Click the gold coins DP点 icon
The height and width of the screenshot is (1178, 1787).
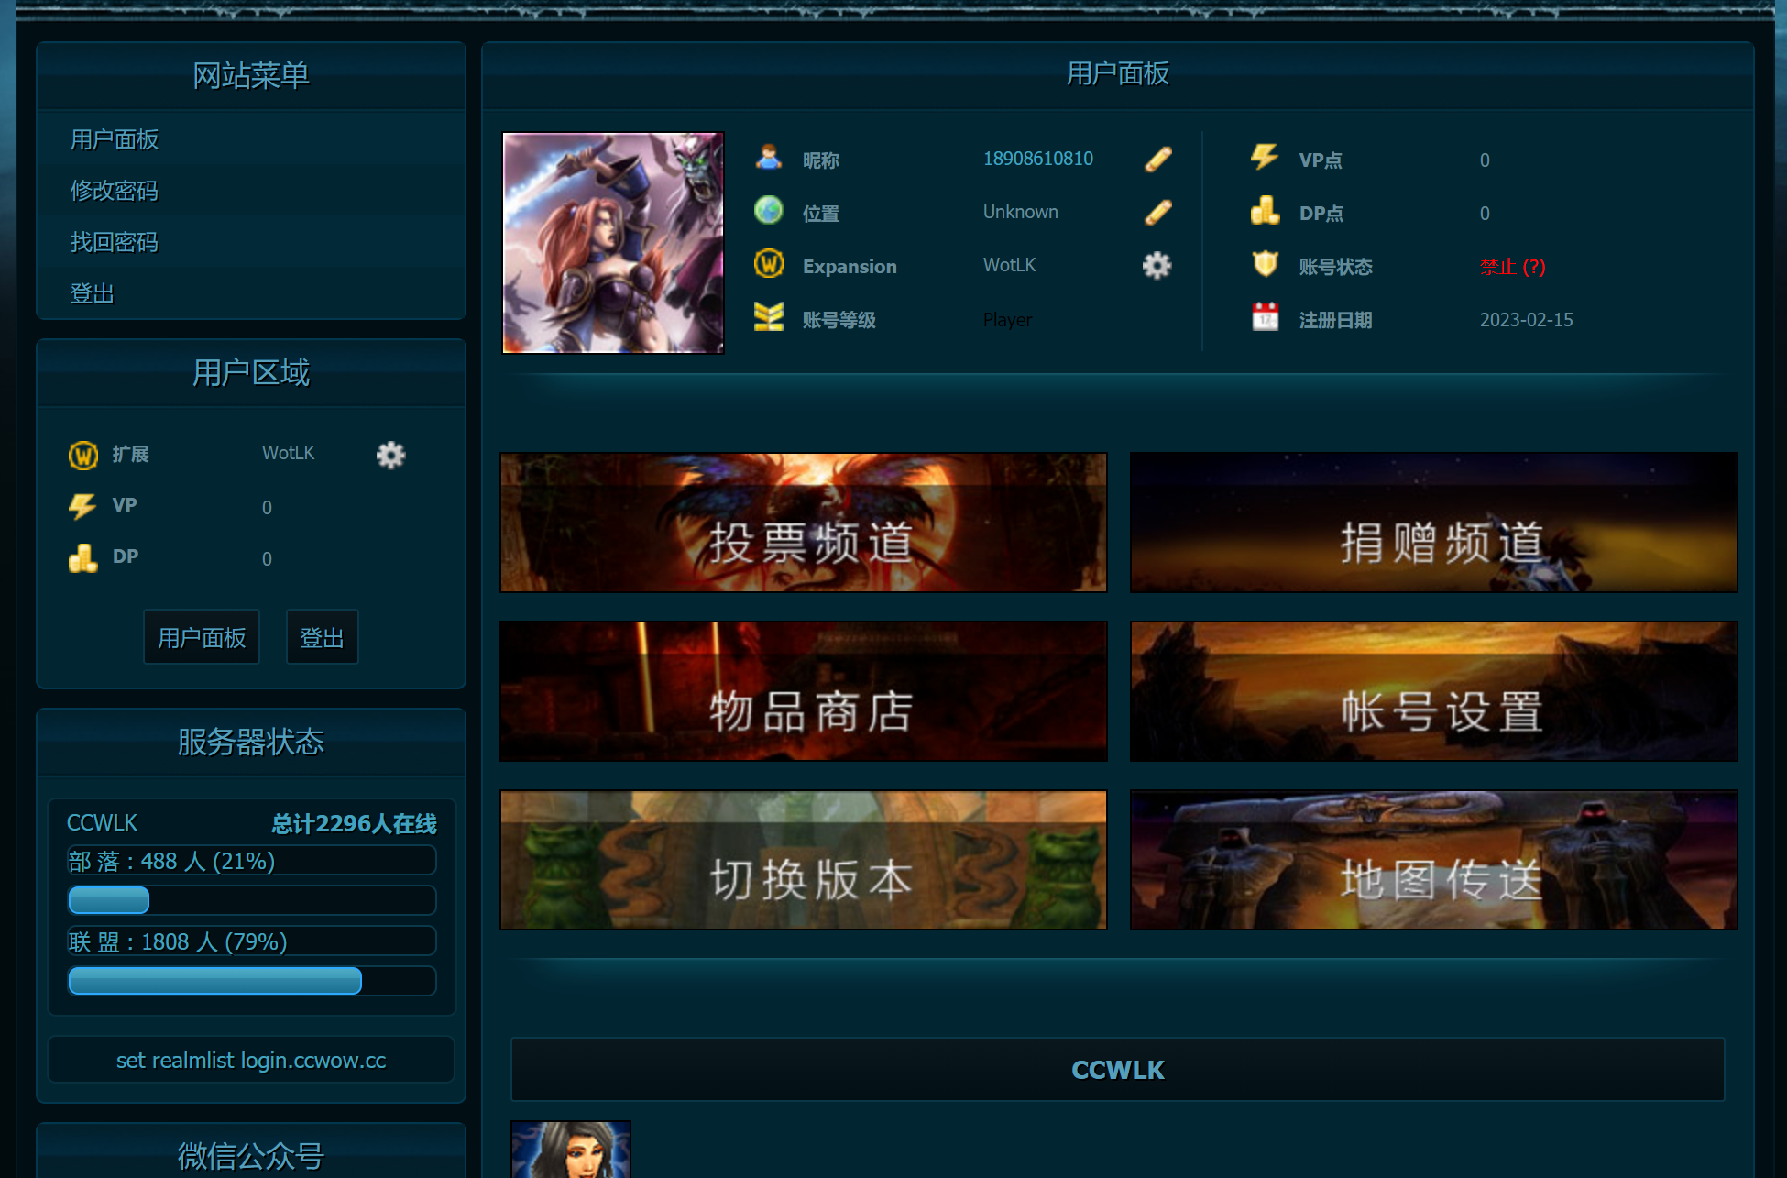pos(1265,212)
